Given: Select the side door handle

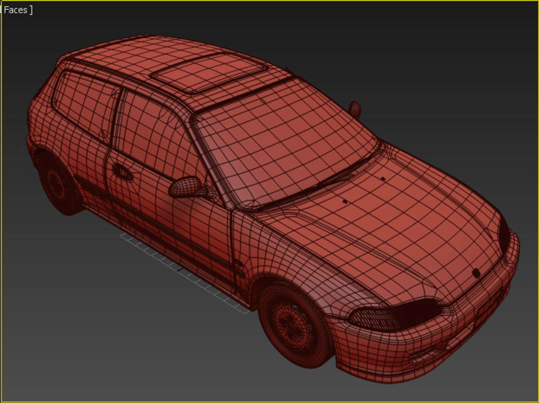Looking at the screenshot, I should coord(123,172).
